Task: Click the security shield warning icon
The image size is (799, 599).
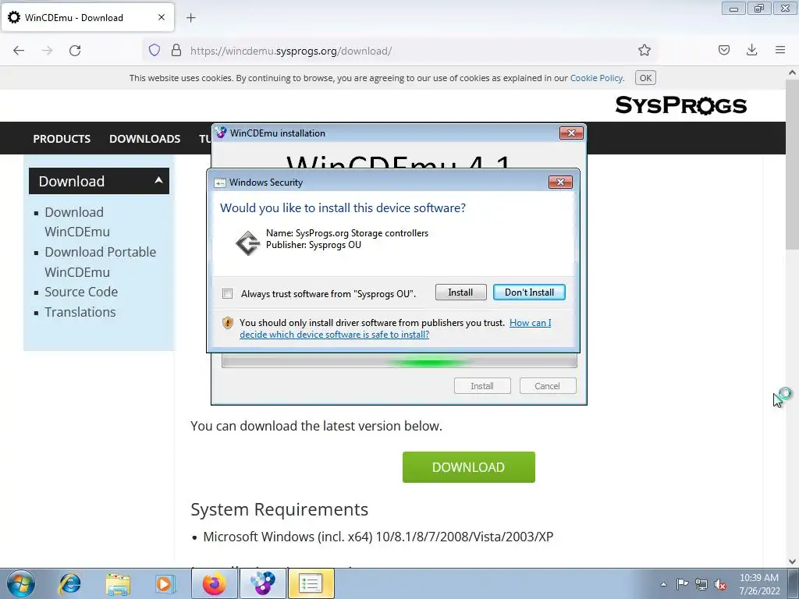Action: pyautogui.click(x=228, y=323)
